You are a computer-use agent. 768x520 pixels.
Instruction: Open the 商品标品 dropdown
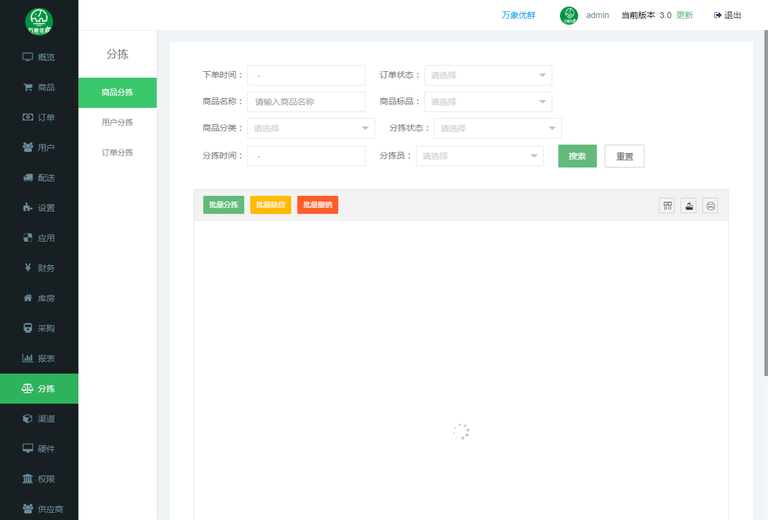click(488, 102)
